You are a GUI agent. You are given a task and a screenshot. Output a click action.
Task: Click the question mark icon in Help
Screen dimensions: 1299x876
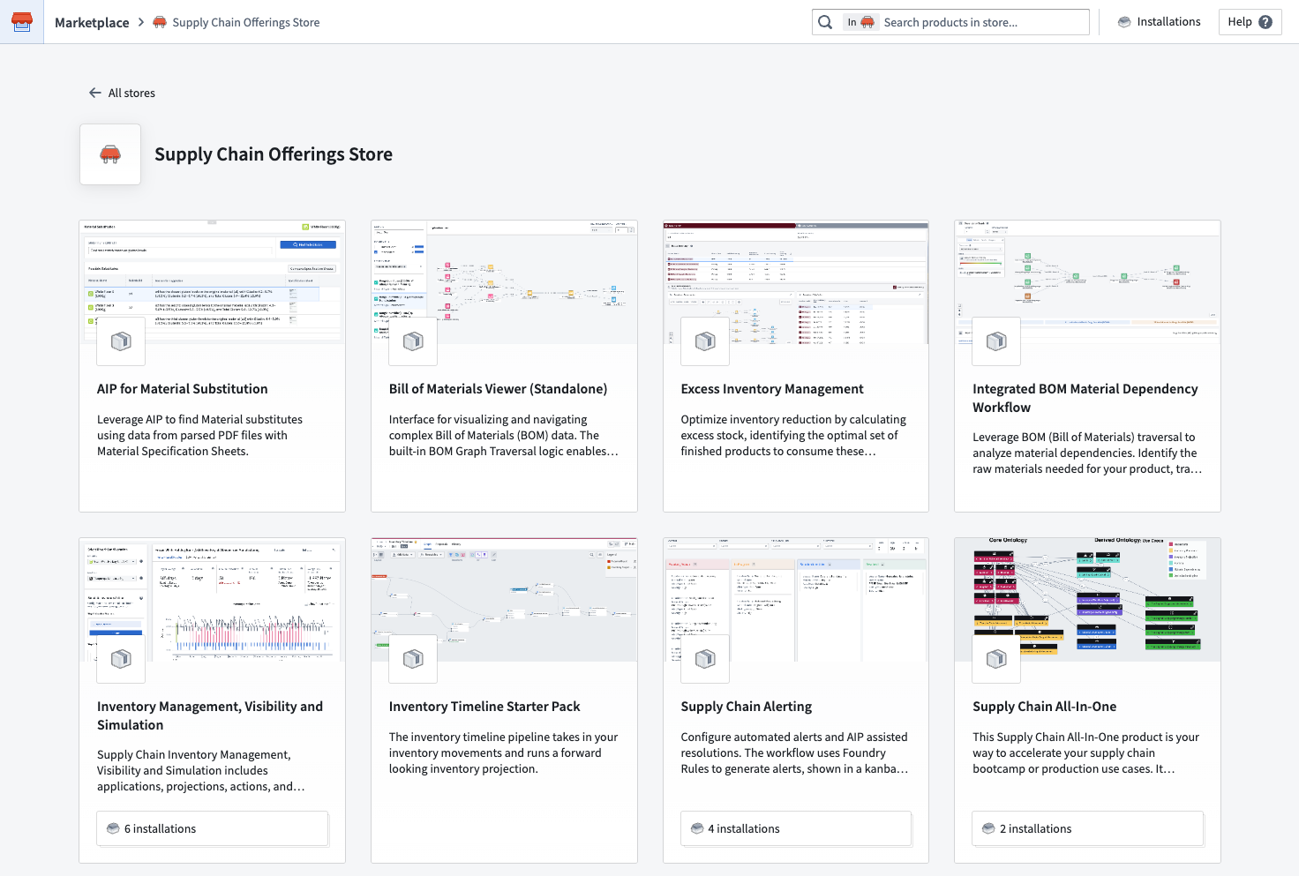[x=1265, y=22]
